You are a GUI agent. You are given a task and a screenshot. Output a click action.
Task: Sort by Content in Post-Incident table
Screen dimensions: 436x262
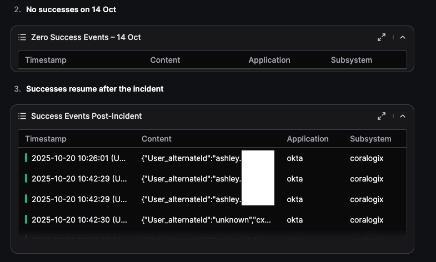[157, 139]
